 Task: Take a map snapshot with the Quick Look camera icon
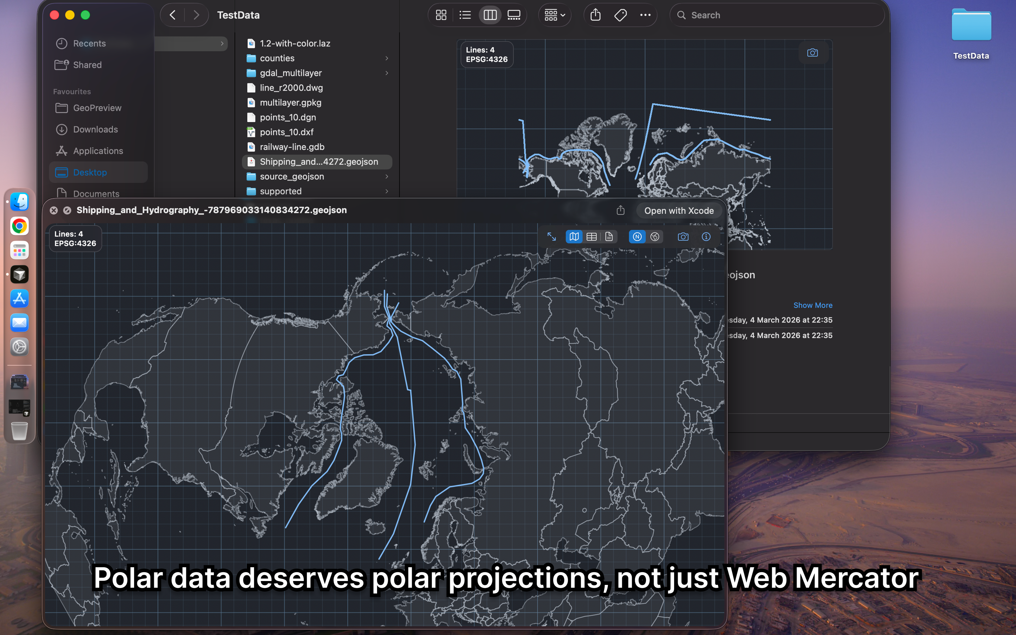(x=683, y=237)
